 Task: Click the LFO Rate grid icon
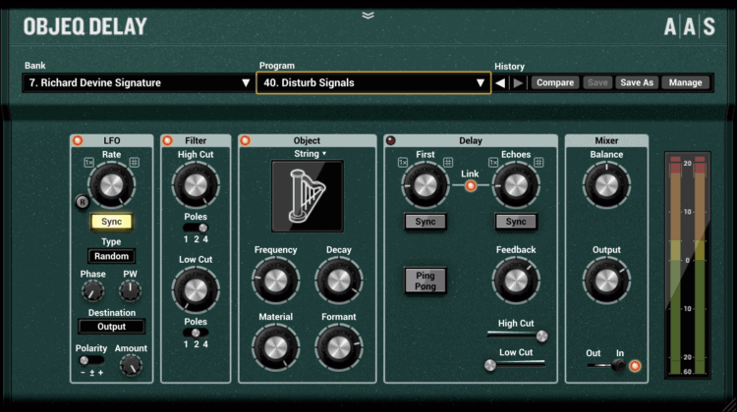(135, 163)
